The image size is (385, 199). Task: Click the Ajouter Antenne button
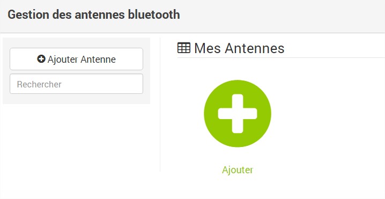(x=76, y=59)
